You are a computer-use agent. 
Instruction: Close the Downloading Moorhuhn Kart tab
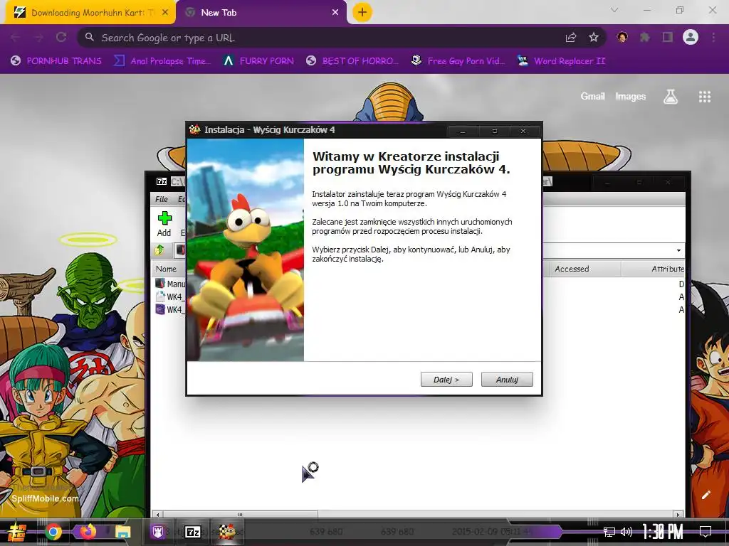coord(165,13)
